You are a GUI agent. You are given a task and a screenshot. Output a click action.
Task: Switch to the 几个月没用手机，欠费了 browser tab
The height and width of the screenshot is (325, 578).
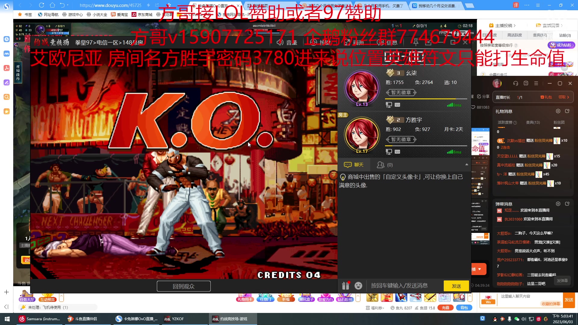[x=381, y=6]
